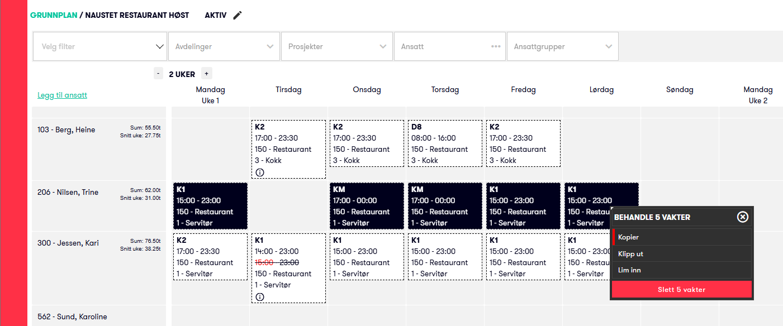Screen dimensions: 783x326
Task: Click info icon on Berg's Tuesday shift
Action: [x=260, y=172]
